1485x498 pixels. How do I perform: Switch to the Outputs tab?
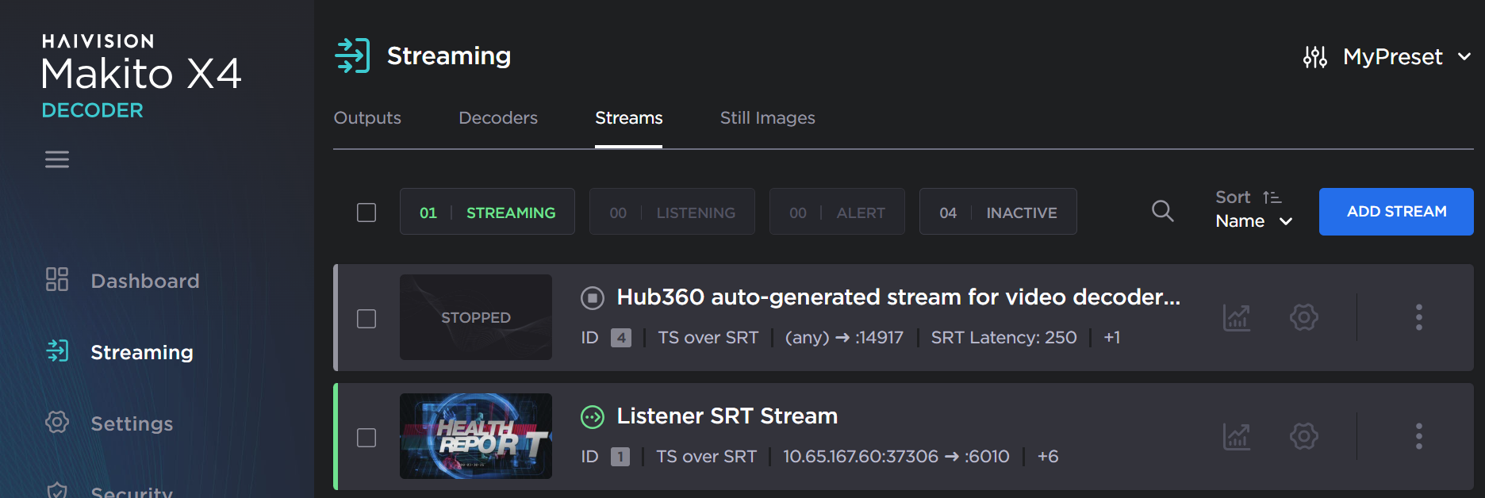coord(367,117)
